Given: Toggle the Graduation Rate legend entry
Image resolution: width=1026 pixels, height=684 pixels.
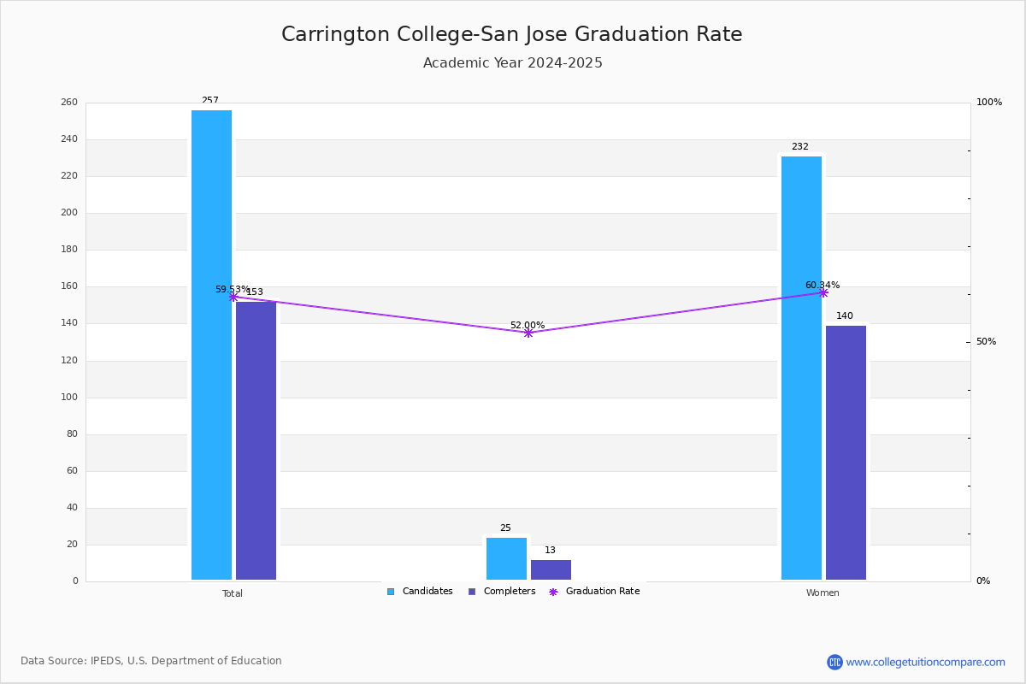Looking at the screenshot, I should click(594, 592).
